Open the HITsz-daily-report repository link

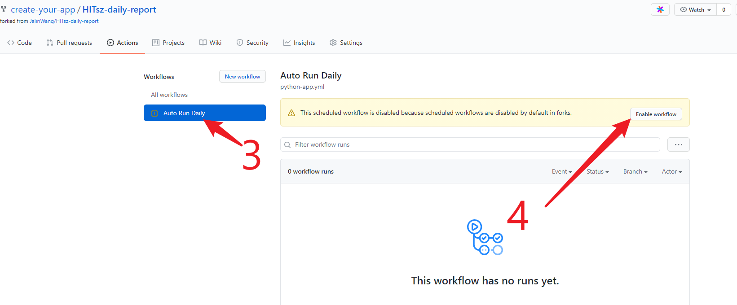(x=119, y=9)
